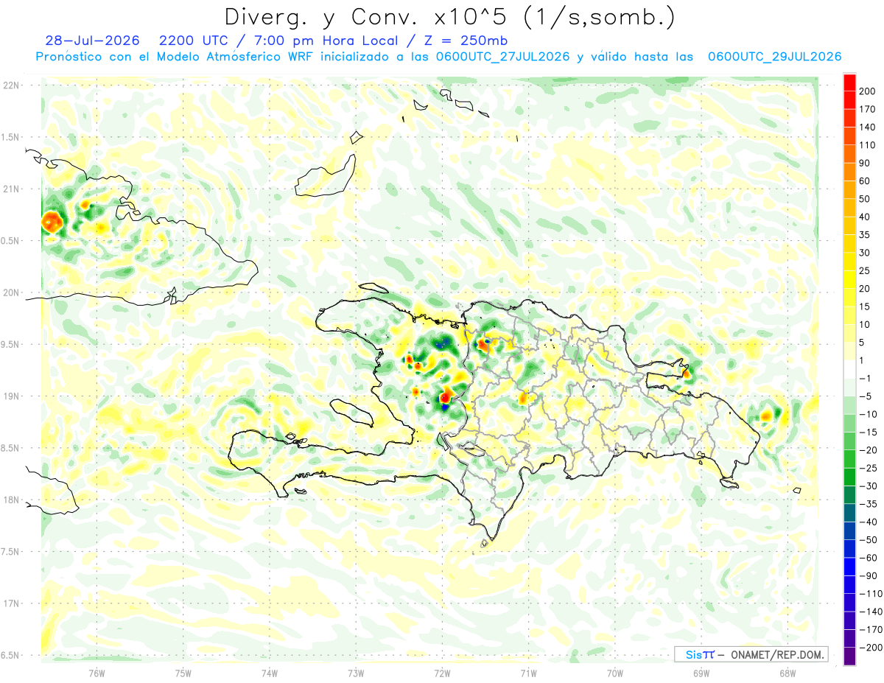Click the longitude label '68W'
Viewport: 884px width, 683px height.
[x=787, y=673]
